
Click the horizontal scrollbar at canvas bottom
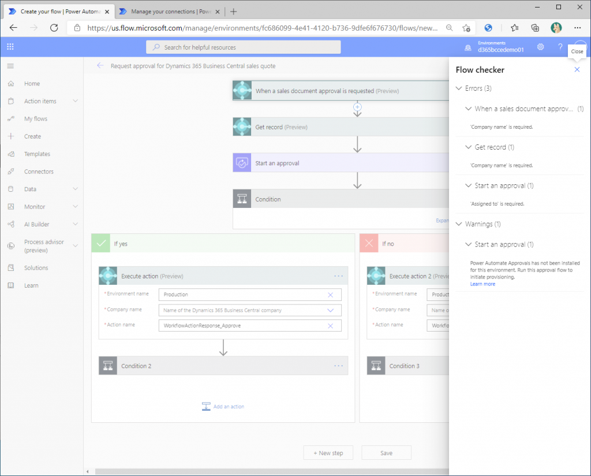272,471
